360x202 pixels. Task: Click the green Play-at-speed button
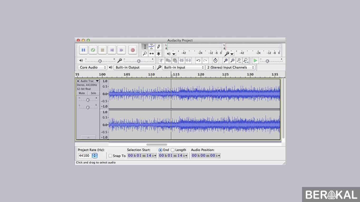pyautogui.click(x=255, y=60)
